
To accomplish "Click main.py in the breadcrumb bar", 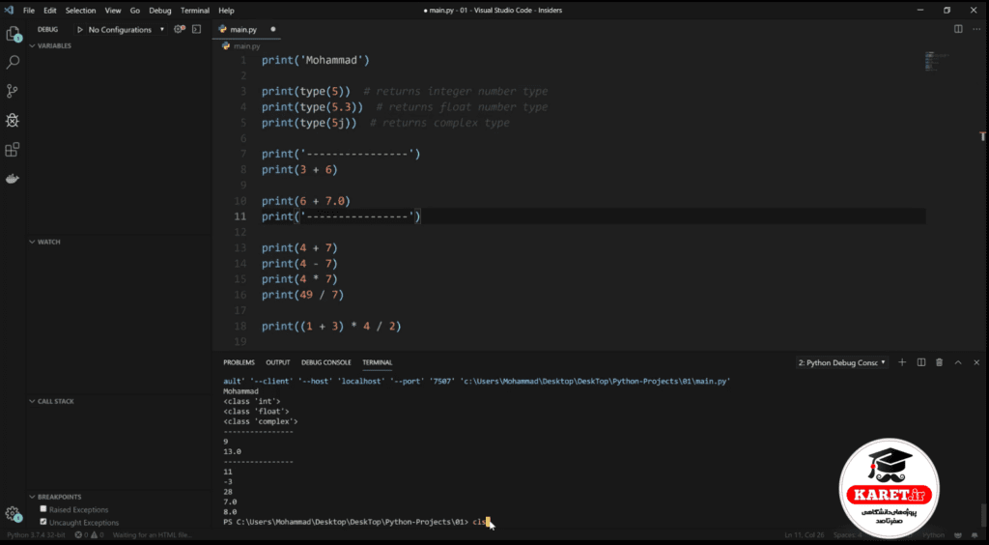I will click(x=246, y=46).
